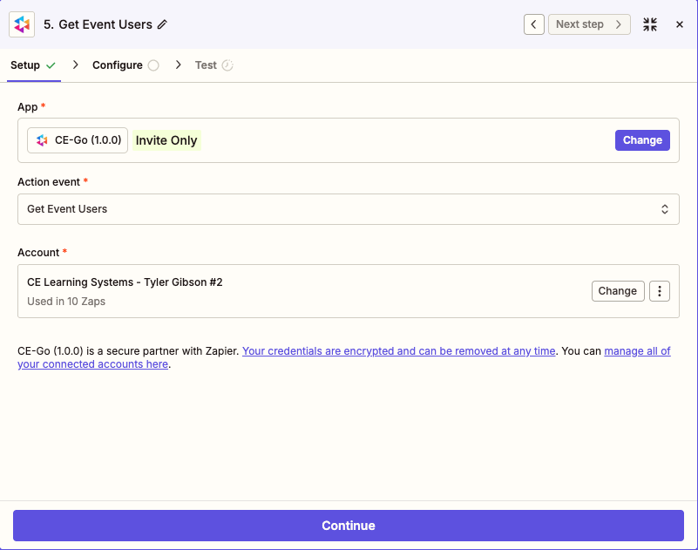This screenshot has height=550, width=698.
Task: Close the step editor panel
Action: point(680,24)
